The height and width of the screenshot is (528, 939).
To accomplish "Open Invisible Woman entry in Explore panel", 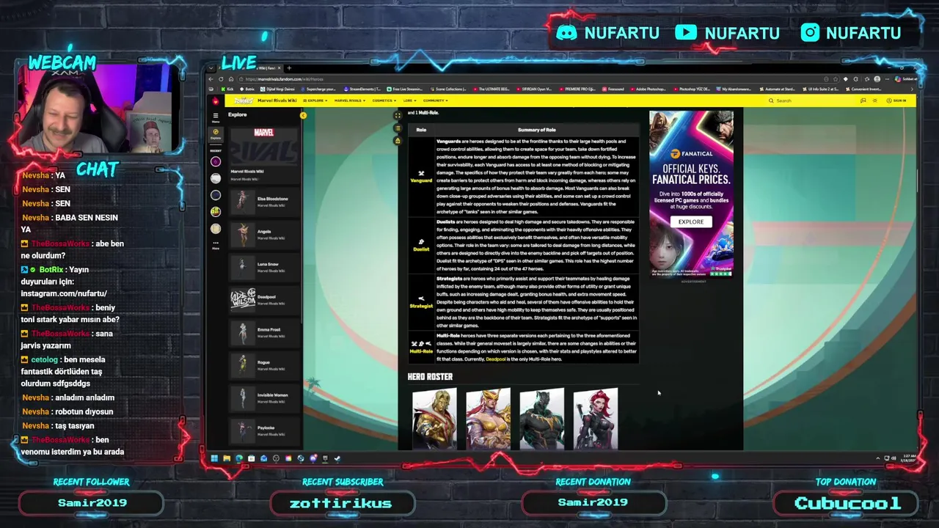I will [x=263, y=397].
